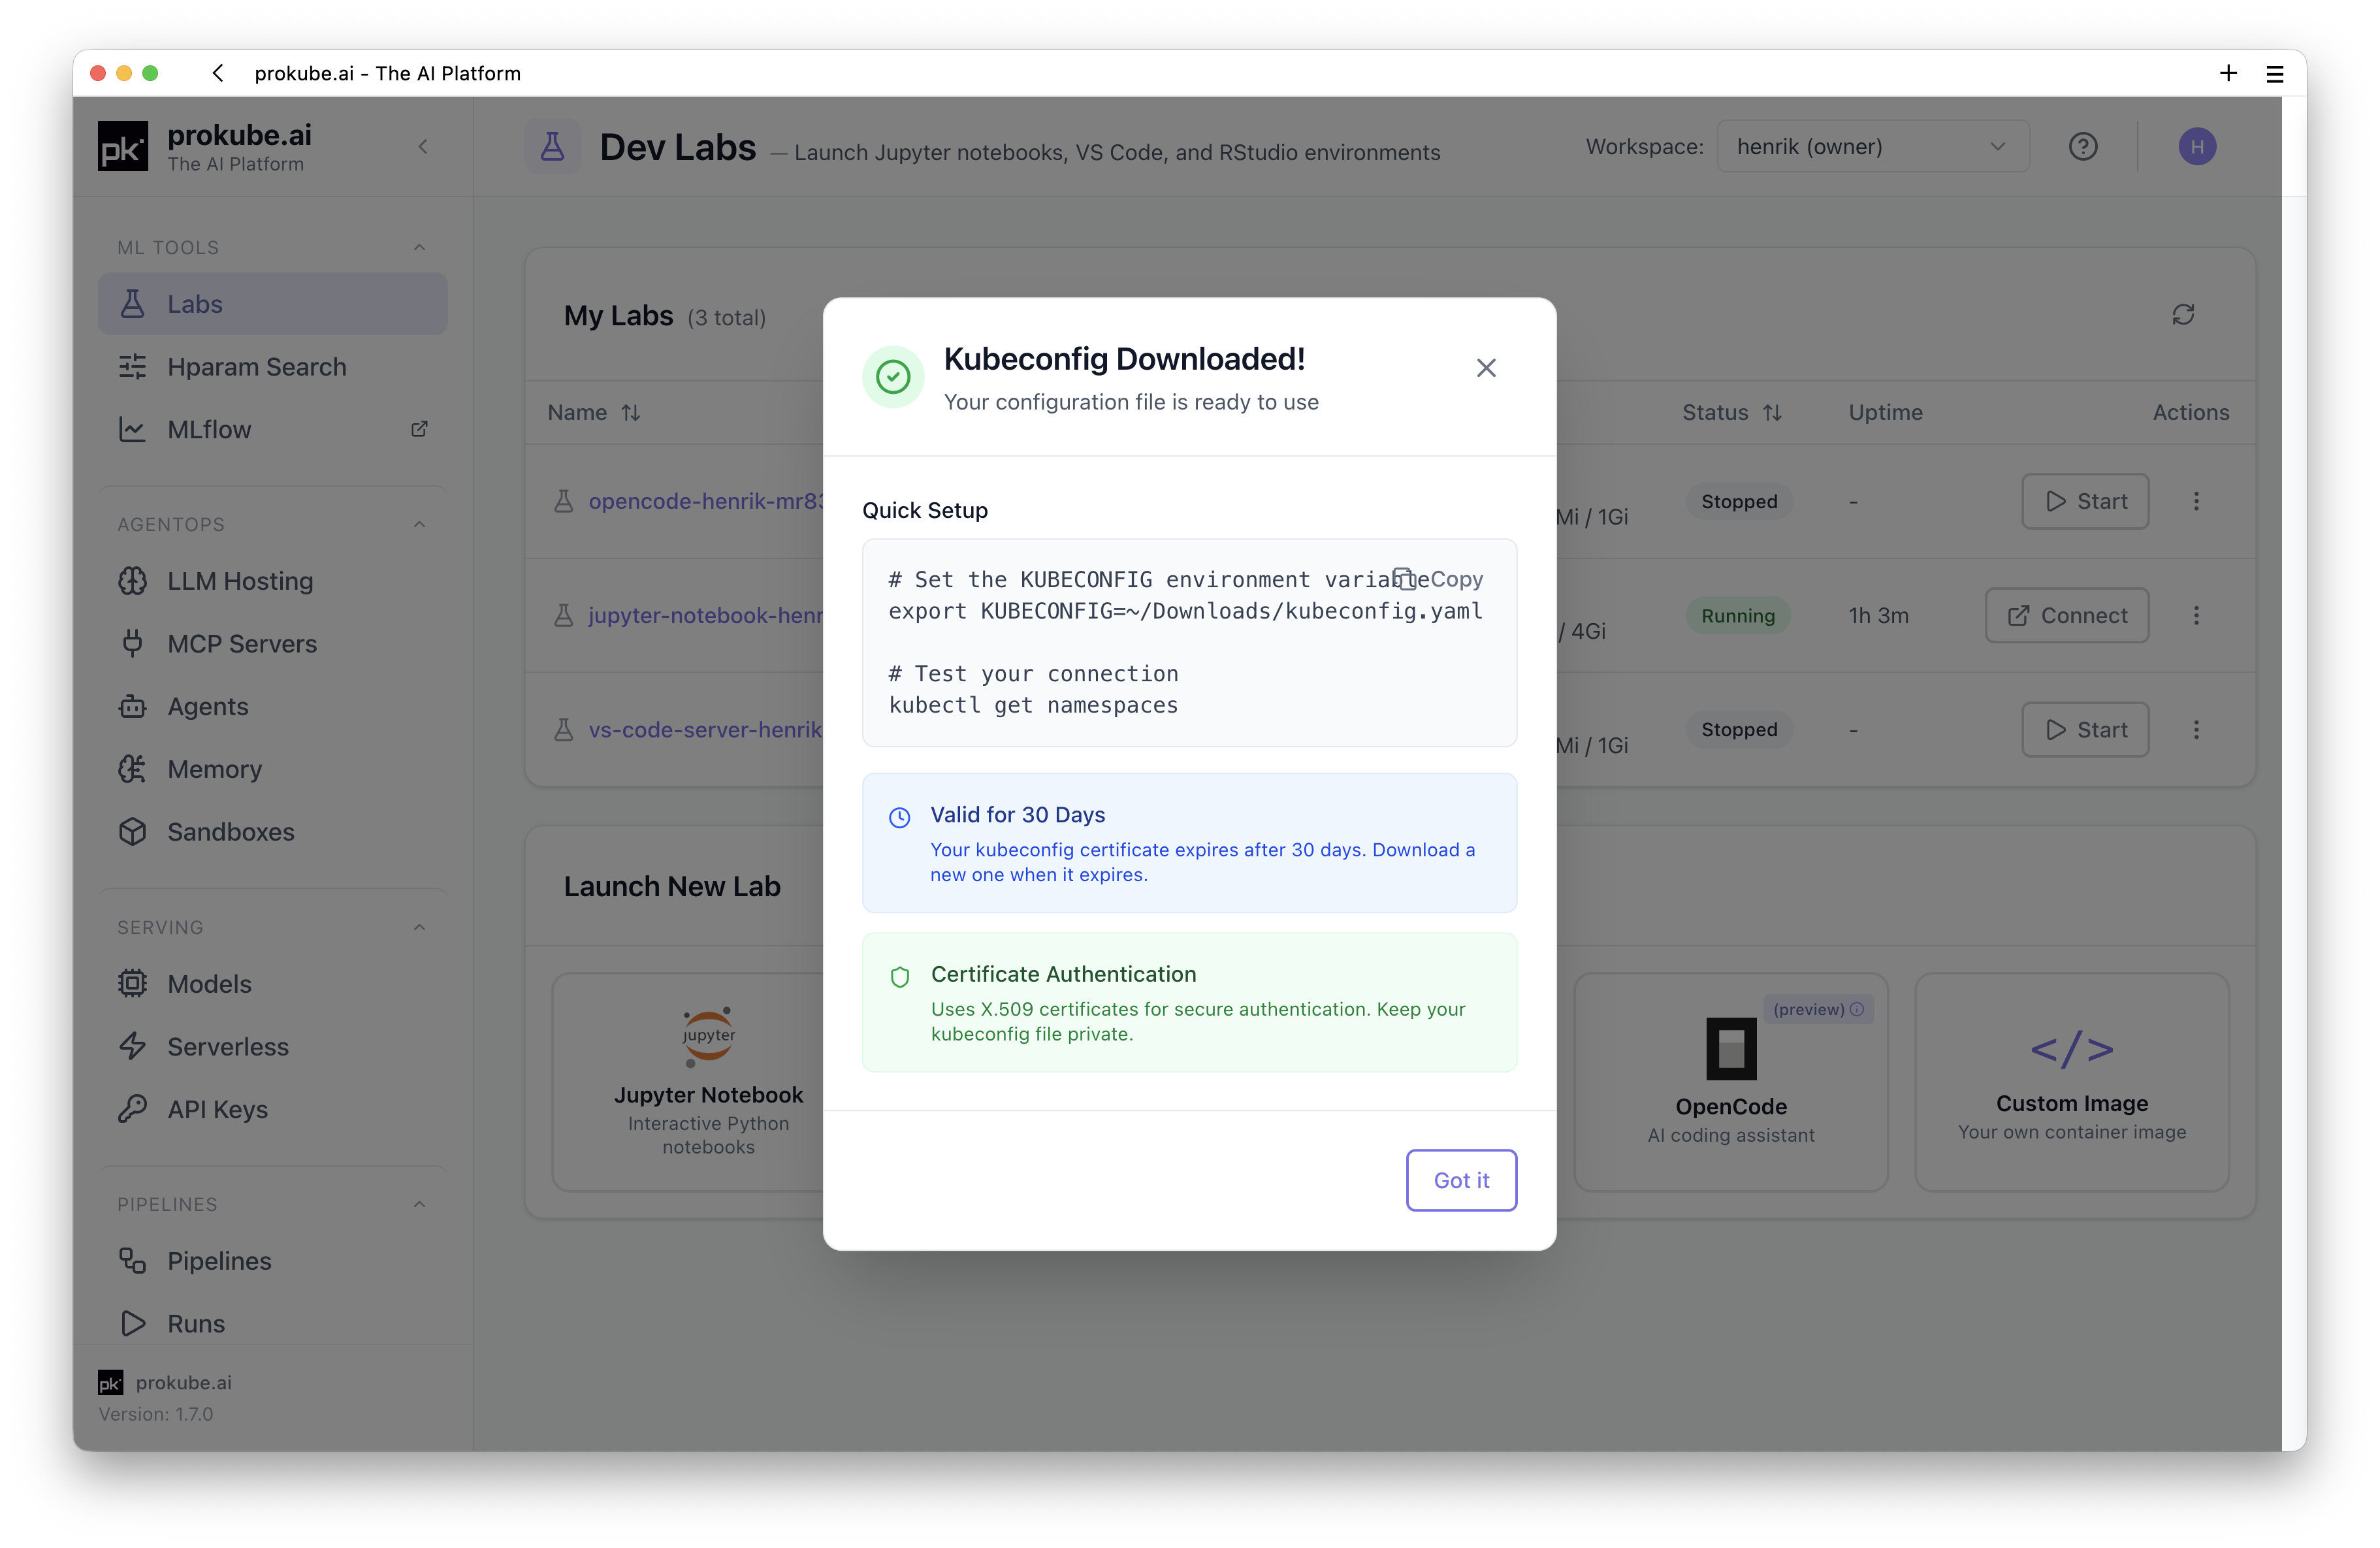Click the green checkmark success icon
The image size is (2380, 1548).
[892, 377]
